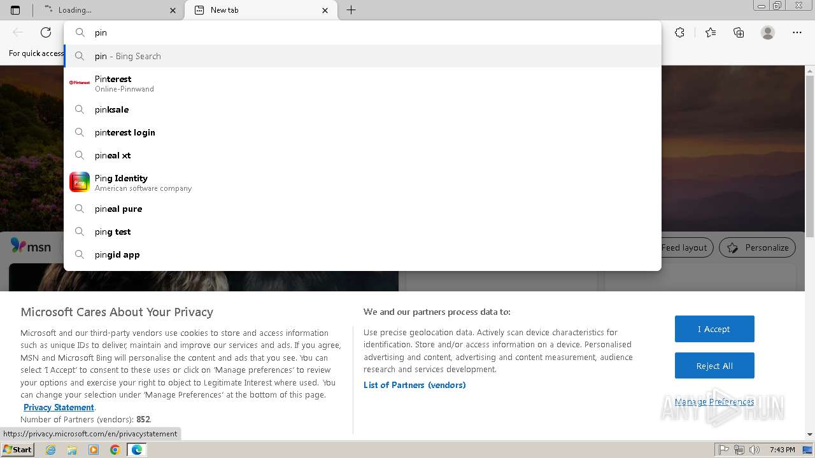Image resolution: width=815 pixels, height=458 pixels.
Task: Click the browser back arrow
Action: 18,32
